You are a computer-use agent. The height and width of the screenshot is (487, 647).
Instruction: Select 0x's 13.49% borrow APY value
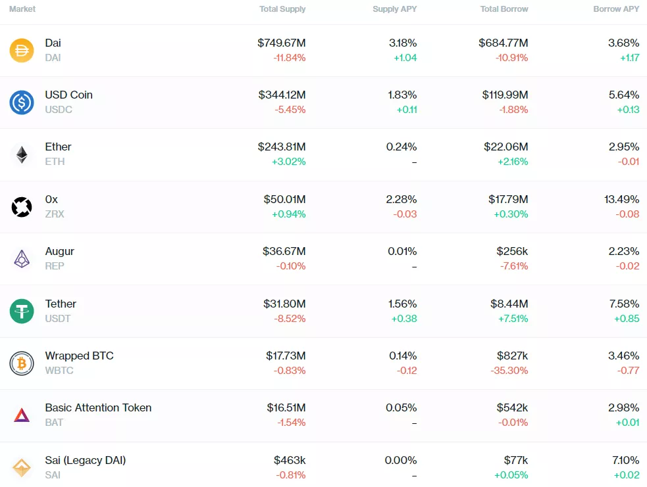coord(621,199)
